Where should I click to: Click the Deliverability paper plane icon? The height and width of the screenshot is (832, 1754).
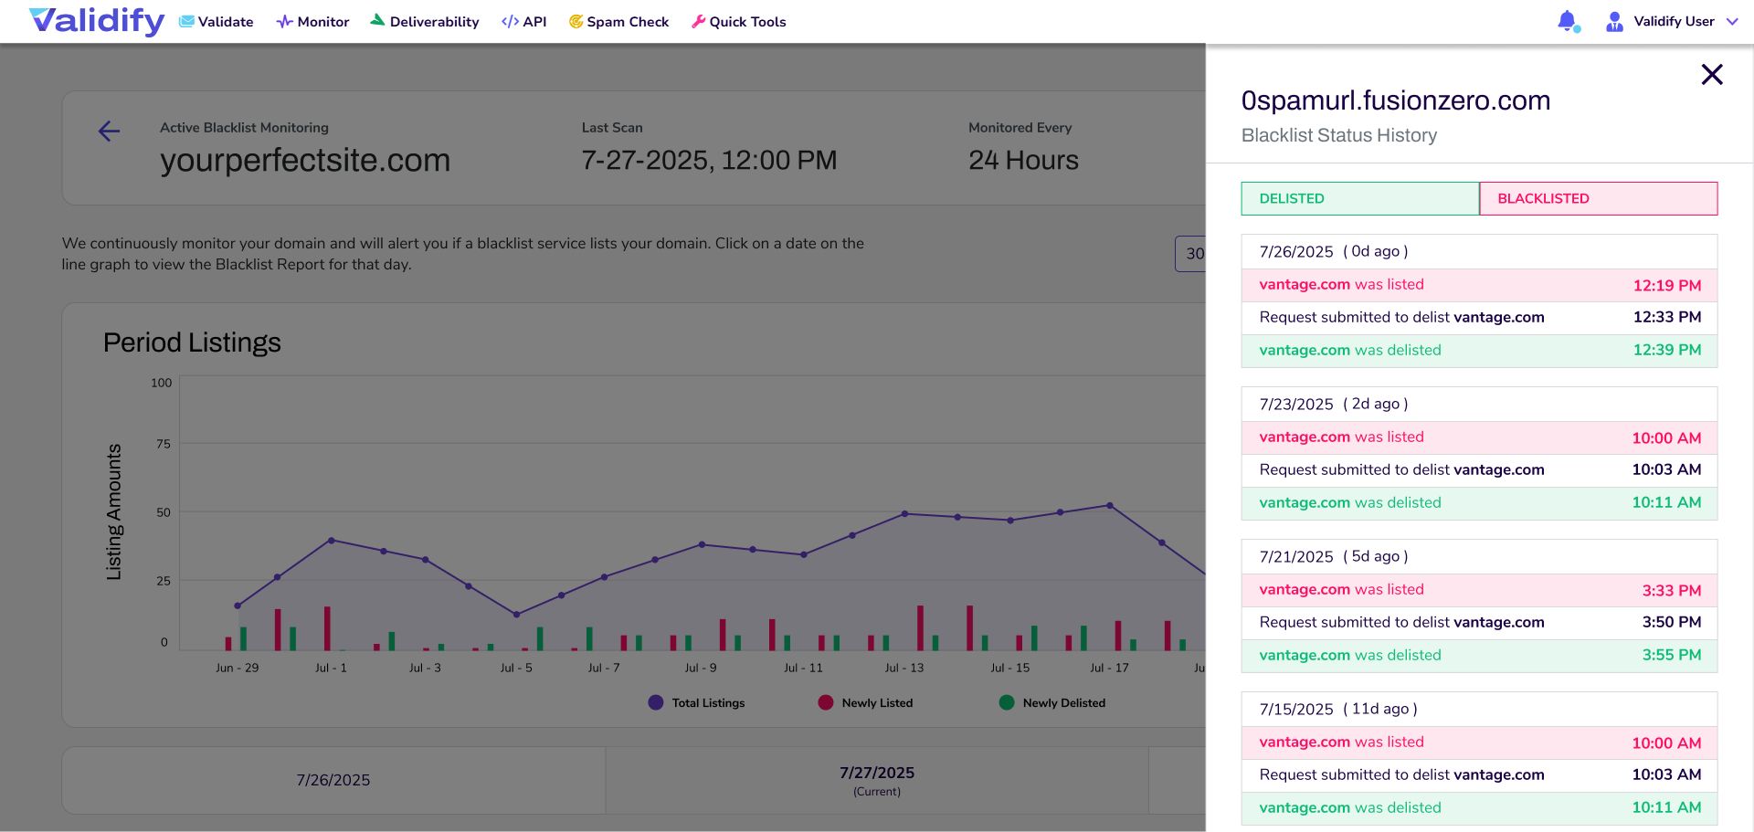point(377,20)
